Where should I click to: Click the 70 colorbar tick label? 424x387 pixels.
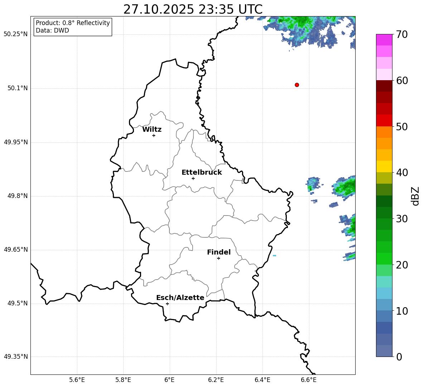[402, 35]
